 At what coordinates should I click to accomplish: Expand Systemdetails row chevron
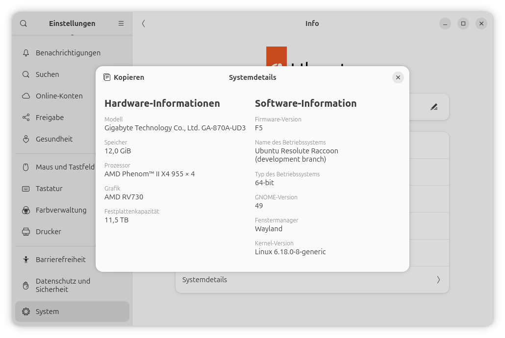click(438, 280)
